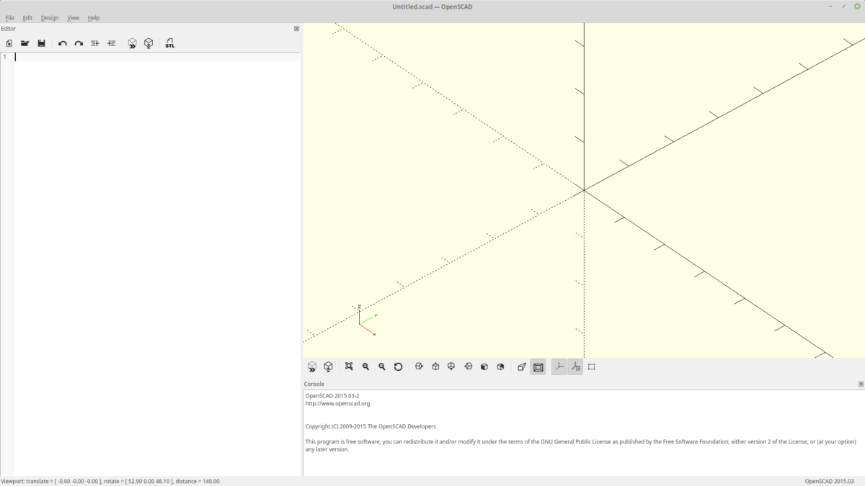Click the OpenSCAD 2015.03-2 console line
The width and height of the screenshot is (865, 486).
pyautogui.click(x=332, y=395)
